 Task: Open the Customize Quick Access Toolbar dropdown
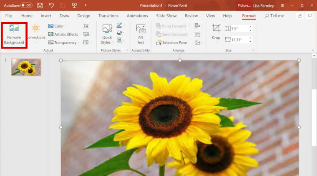pos(86,5)
